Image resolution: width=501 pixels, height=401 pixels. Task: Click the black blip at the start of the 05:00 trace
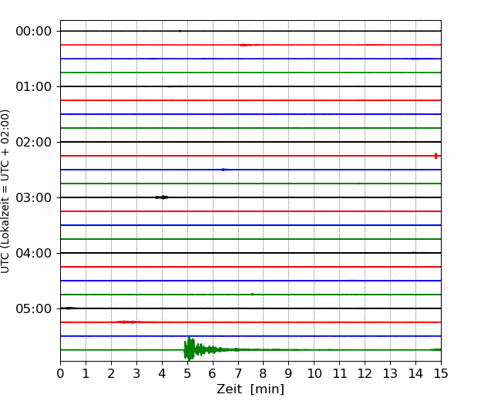pos(68,308)
